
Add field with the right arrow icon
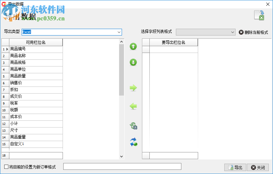[133, 88]
